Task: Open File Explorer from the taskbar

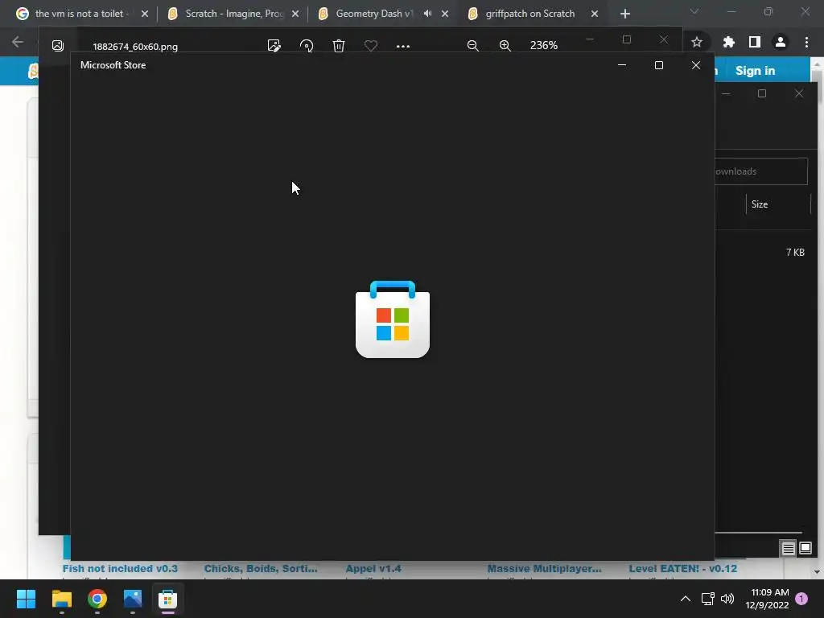Action: click(x=61, y=599)
